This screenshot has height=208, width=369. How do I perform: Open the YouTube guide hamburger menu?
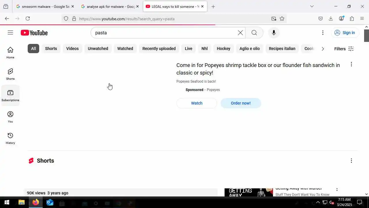(10, 33)
